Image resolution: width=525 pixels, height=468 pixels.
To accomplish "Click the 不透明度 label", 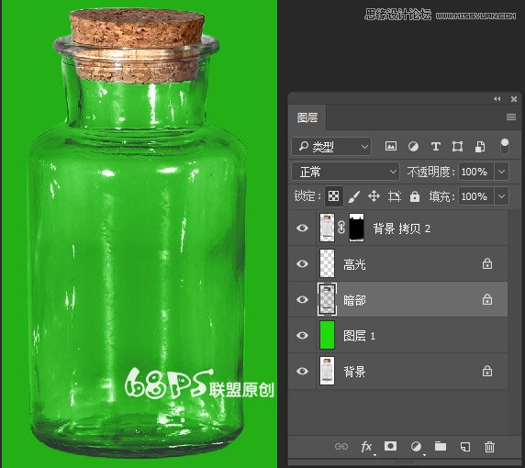I will 430,172.
